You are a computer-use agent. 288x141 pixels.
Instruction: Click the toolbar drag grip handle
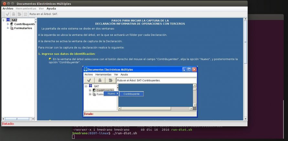point(3,14)
